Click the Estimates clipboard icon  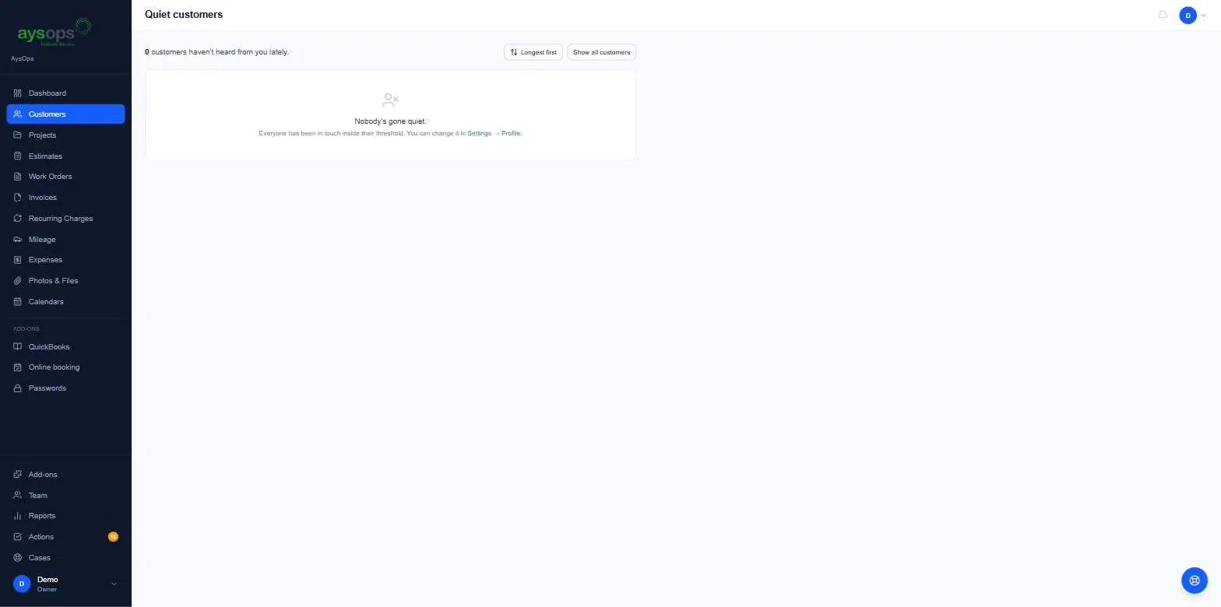point(18,156)
